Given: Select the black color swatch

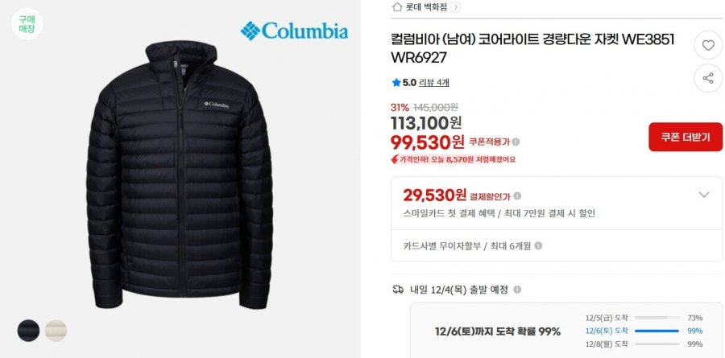Looking at the screenshot, I should tap(28, 331).
